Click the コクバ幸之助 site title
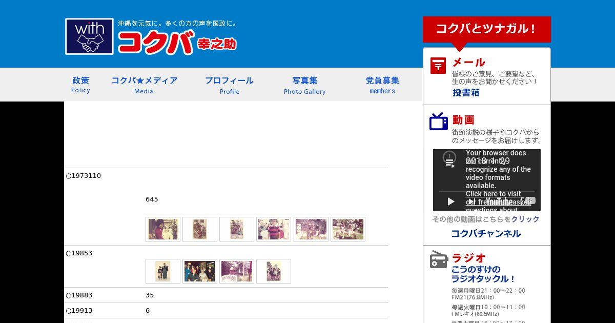 pyautogui.click(x=177, y=43)
